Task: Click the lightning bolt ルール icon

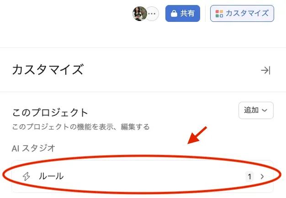Action: coord(26,176)
